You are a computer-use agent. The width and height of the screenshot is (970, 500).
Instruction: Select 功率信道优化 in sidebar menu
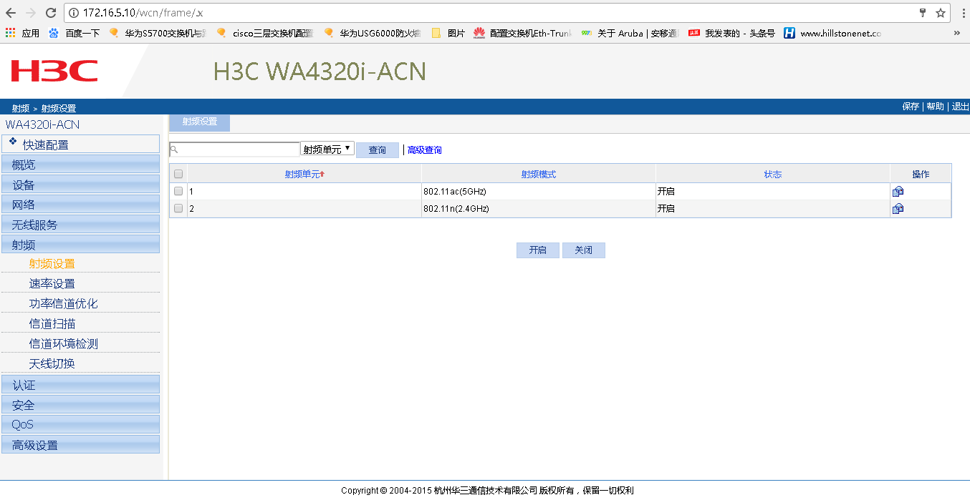coord(63,304)
